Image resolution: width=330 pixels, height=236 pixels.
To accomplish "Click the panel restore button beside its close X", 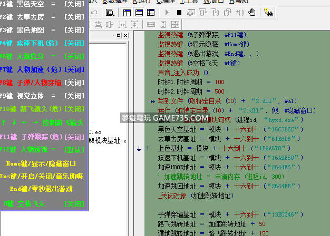I will pos(119,35).
